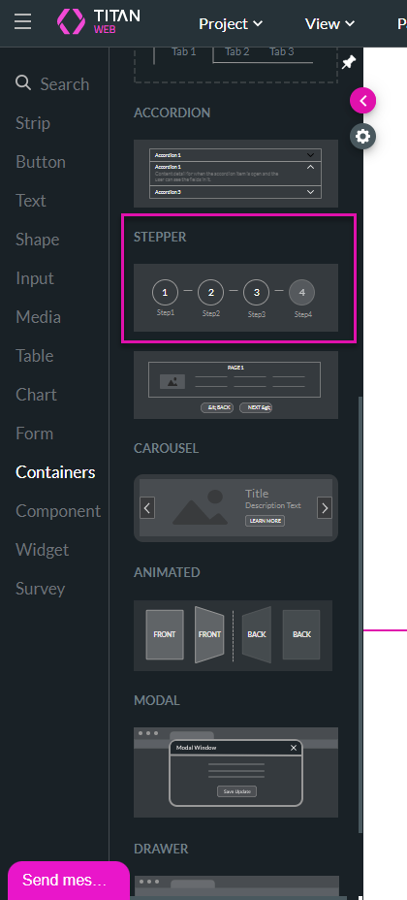
Task: Click the Send message chat button
Action: pyautogui.click(x=69, y=880)
